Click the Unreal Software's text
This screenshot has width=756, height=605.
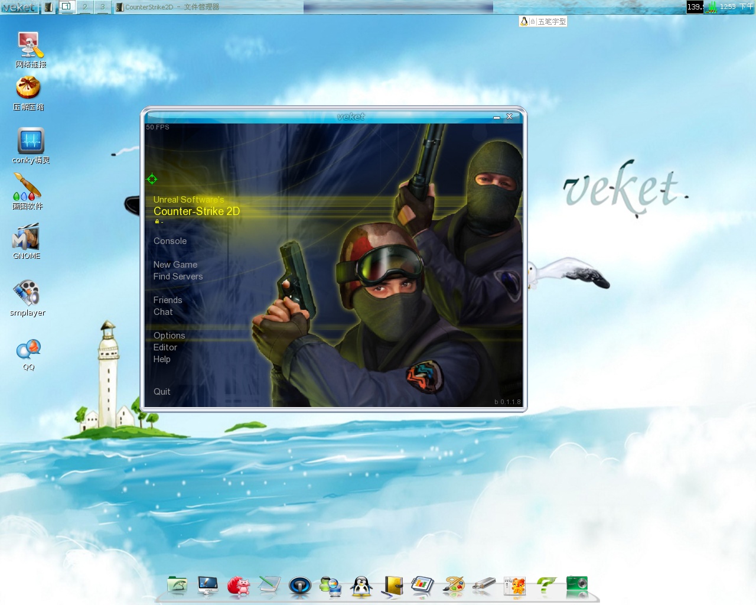point(189,200)
